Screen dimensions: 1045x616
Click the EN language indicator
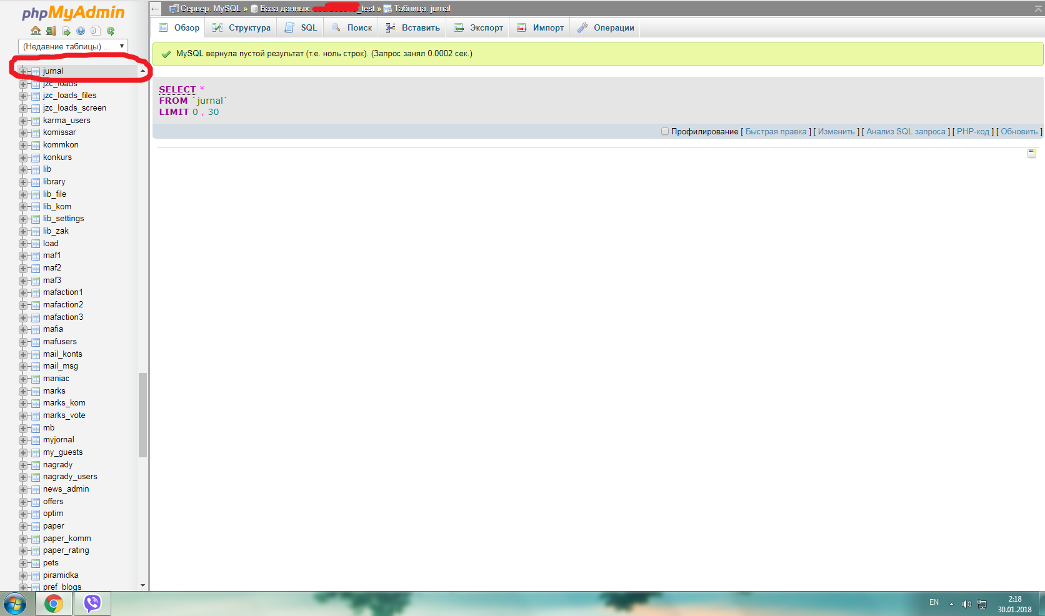[934, 602]
